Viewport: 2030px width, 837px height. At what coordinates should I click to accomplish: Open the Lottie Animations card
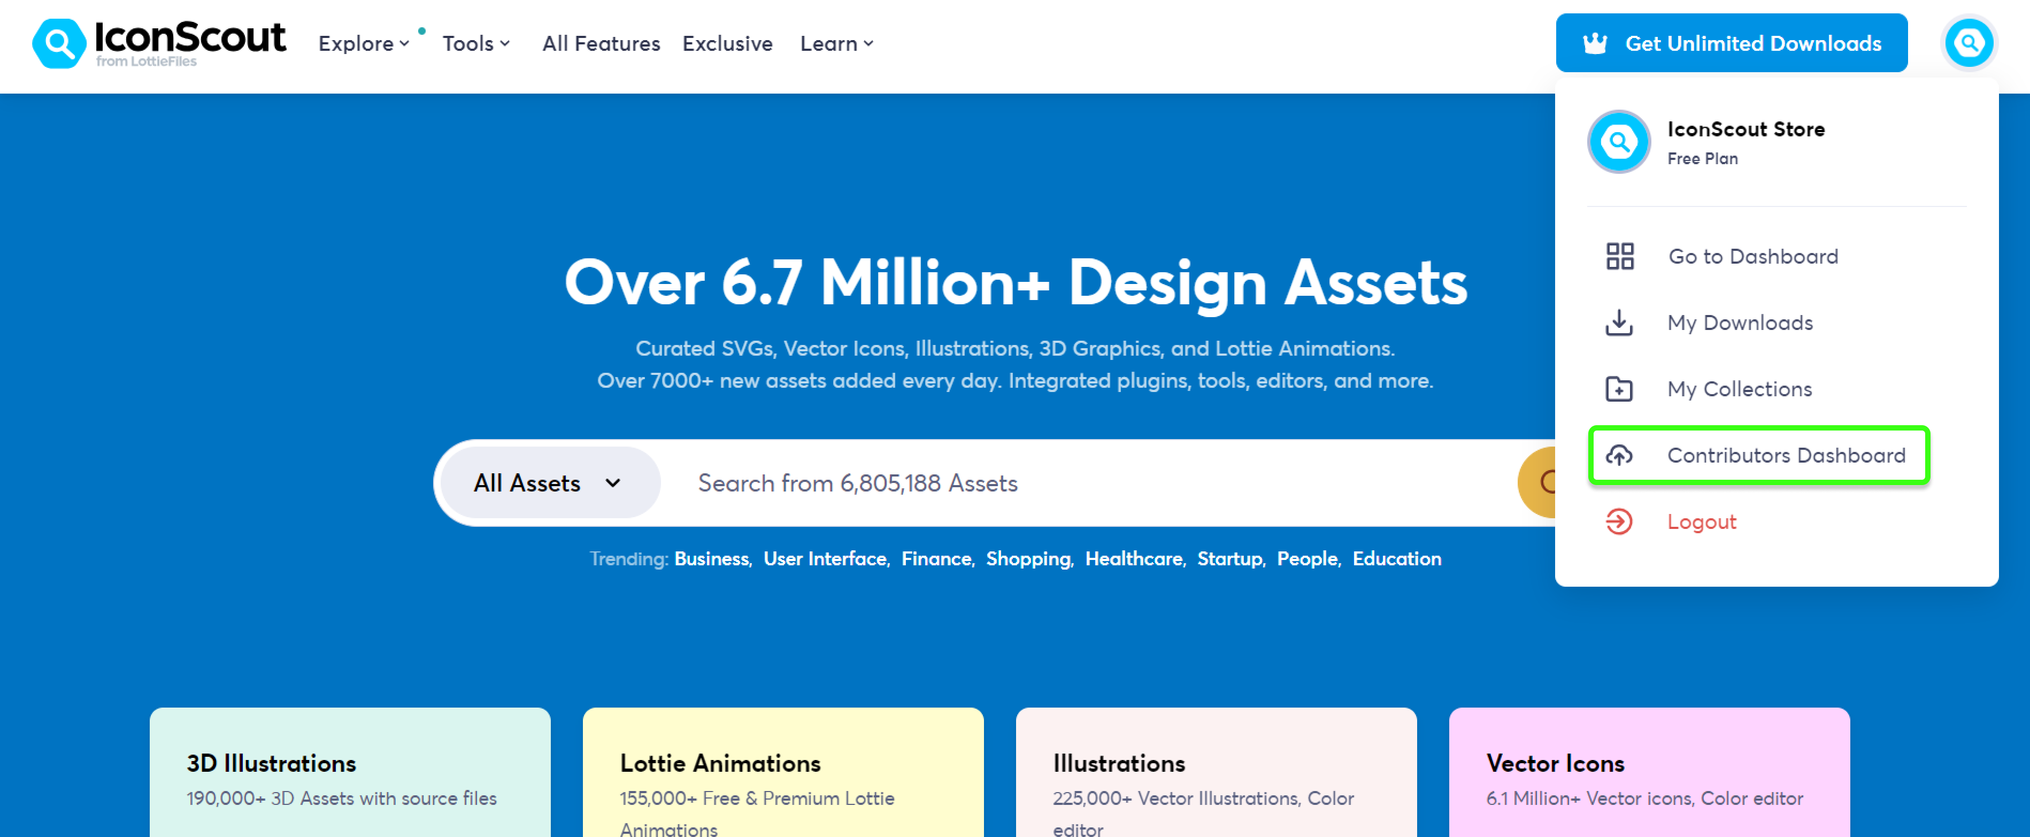782,772
